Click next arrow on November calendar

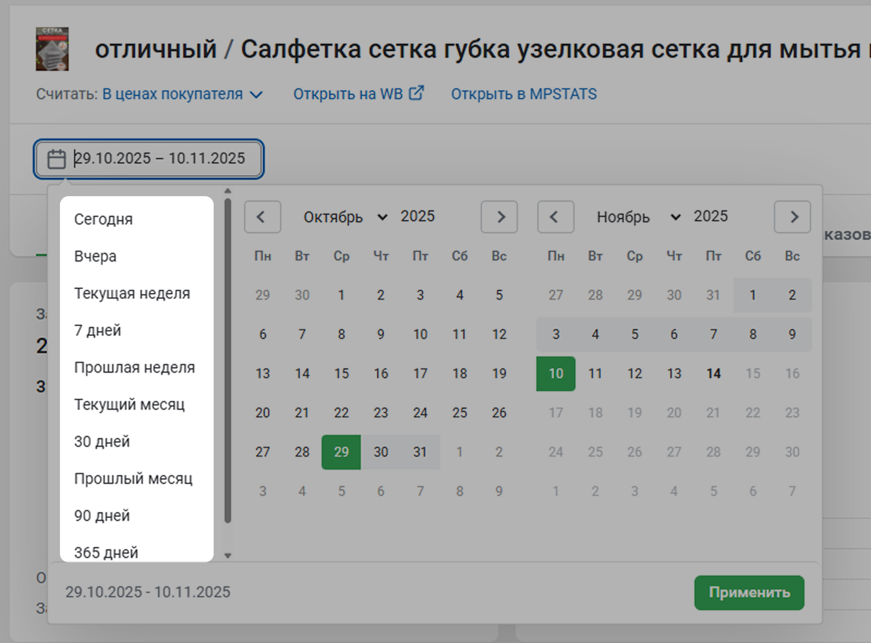click(792, 217)
